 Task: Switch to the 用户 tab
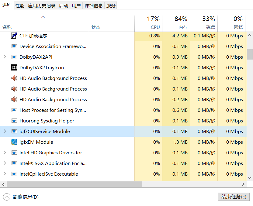76,6
